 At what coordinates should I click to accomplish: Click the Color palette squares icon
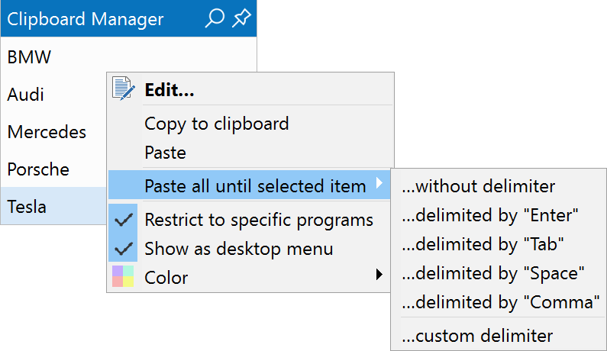(x=123, y=276)
